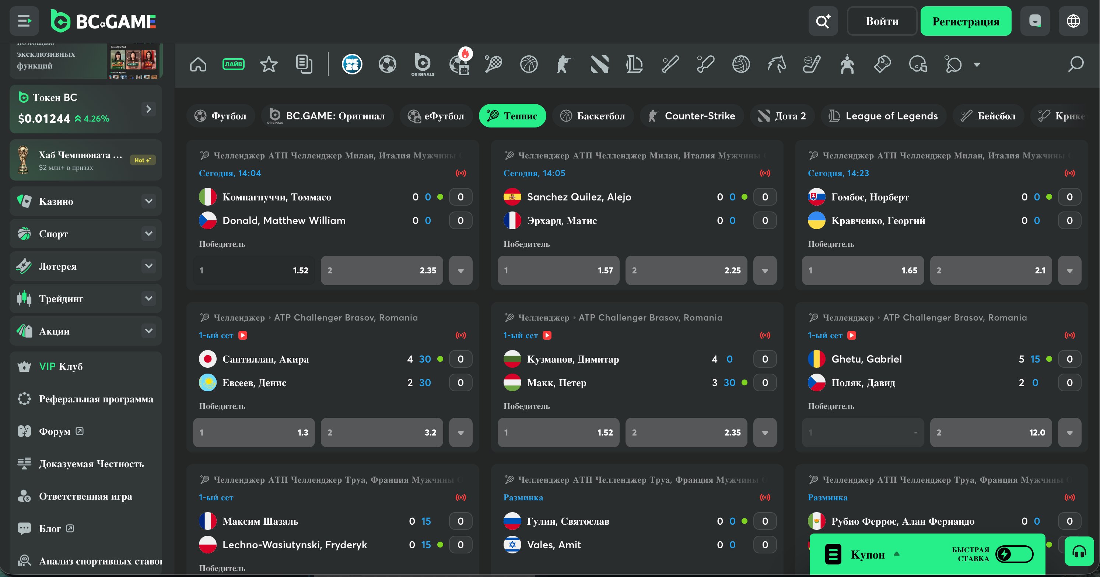Click the sports search magnifier icon

point(1076,64)
